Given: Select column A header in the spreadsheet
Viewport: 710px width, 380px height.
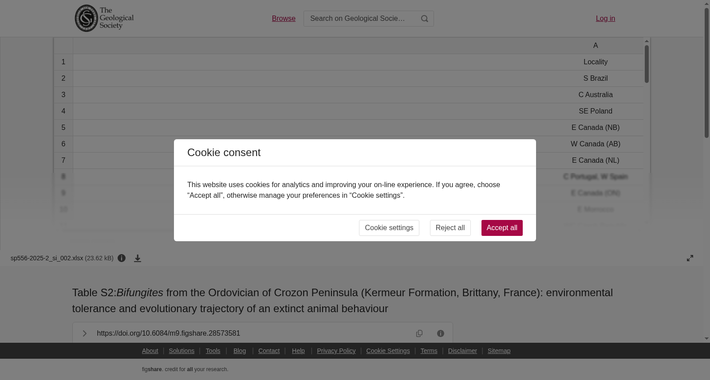Looking at the screenshot, I should pyautogui.click(x=596, y=46).
